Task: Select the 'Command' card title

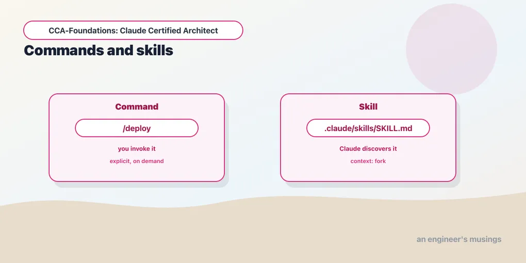Action: [137, 107]
